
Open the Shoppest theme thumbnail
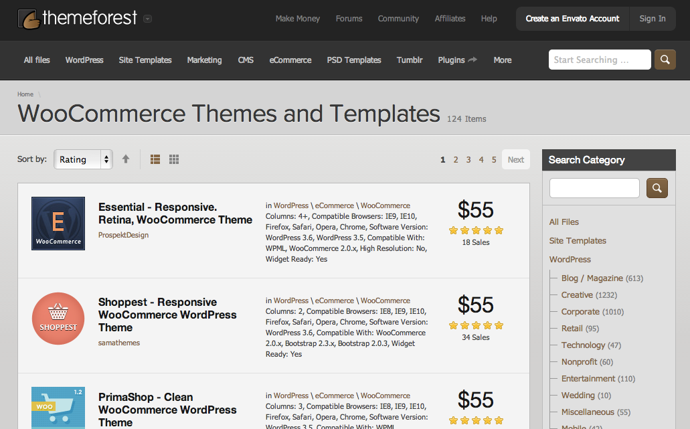[x=58, y=319]
